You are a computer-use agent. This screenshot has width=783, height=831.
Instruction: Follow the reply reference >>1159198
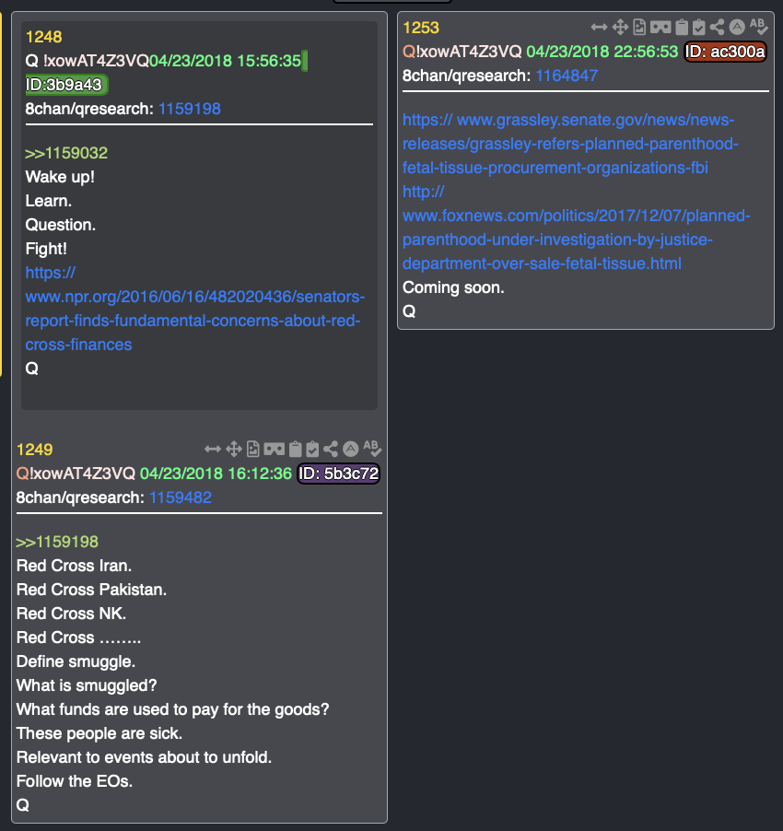57,542
